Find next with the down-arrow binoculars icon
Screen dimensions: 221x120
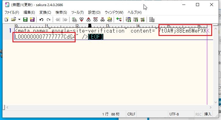click(x=81, y=19)
